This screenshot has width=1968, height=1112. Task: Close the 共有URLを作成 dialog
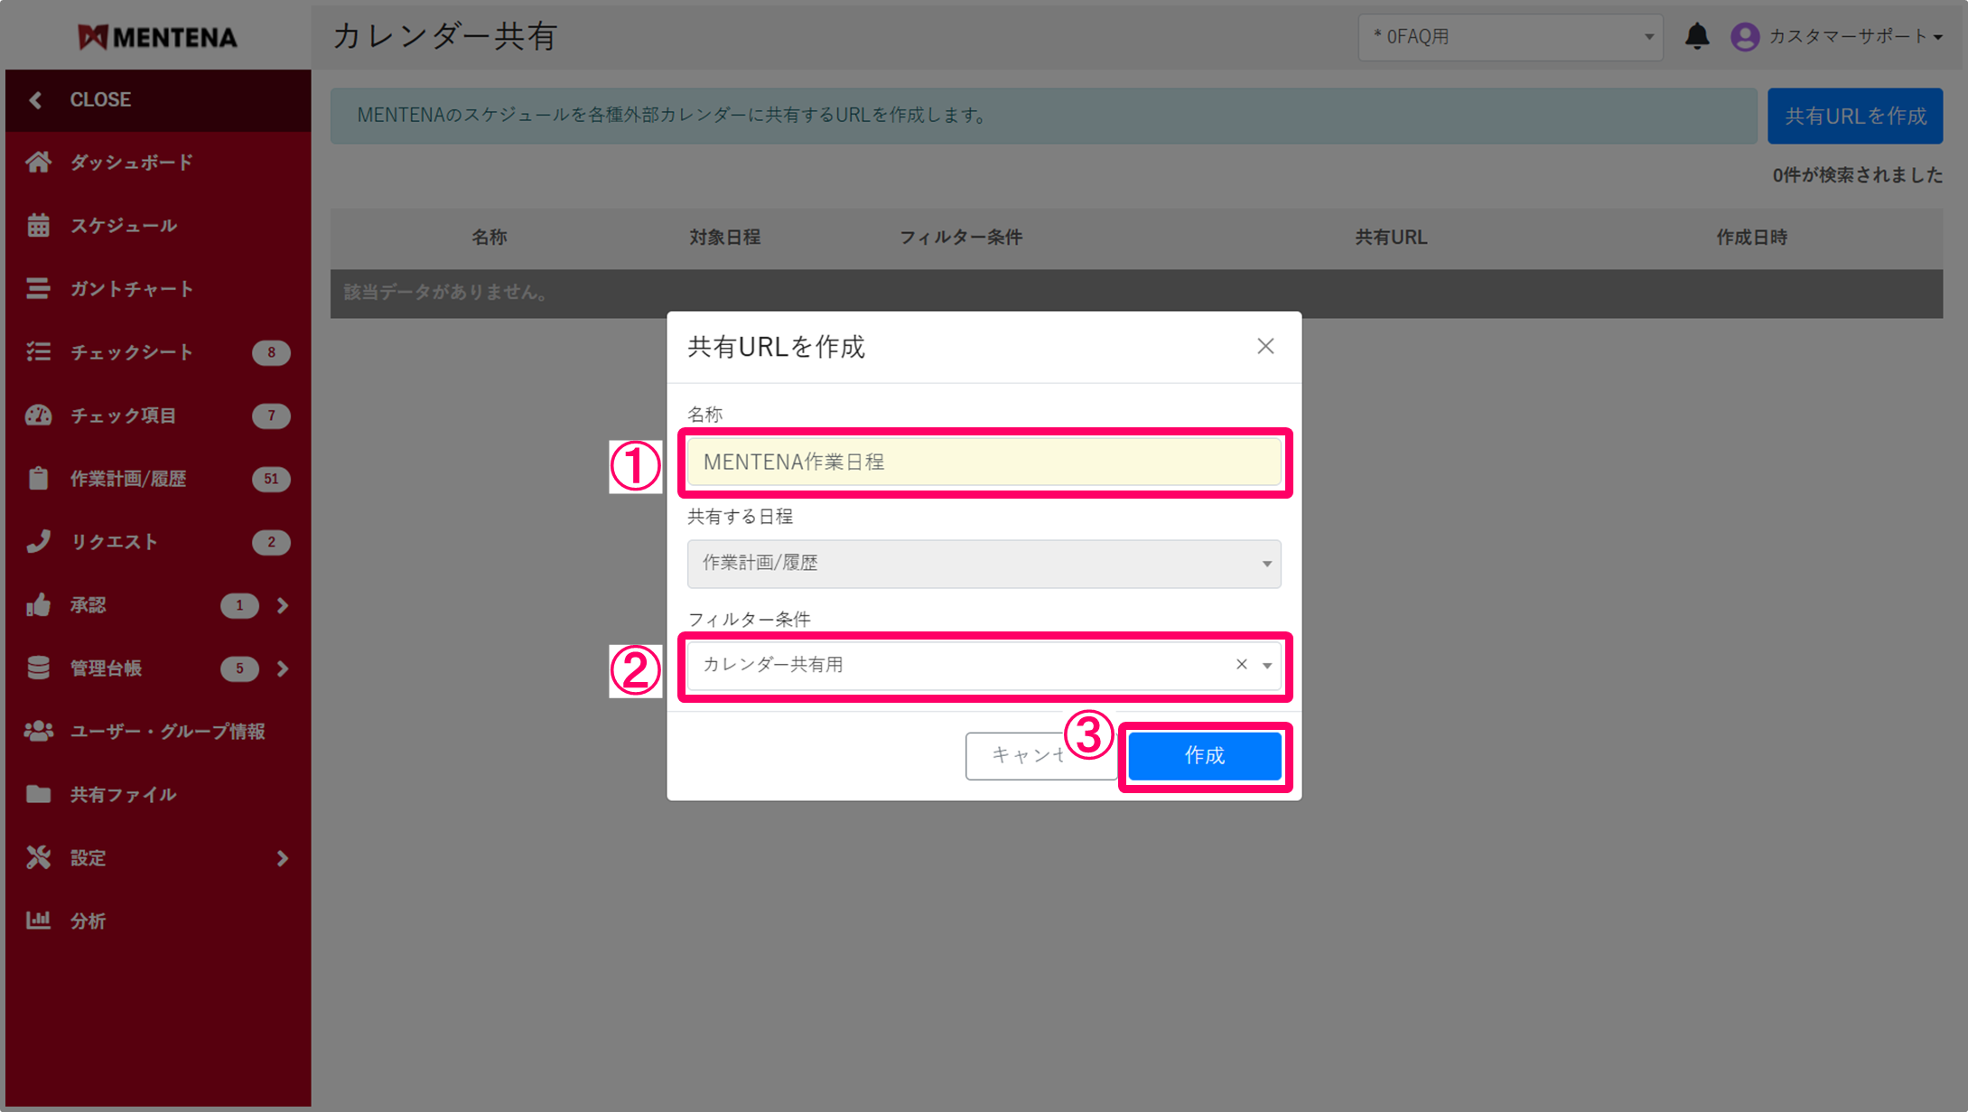1265,347
